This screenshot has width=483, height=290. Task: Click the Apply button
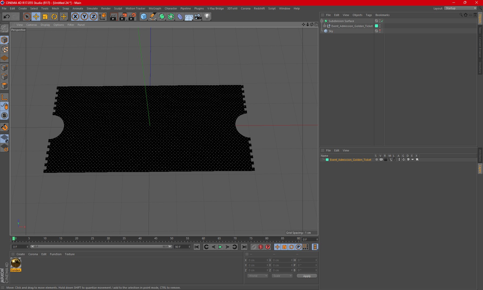pyautogui.click(x=307, y=276)
